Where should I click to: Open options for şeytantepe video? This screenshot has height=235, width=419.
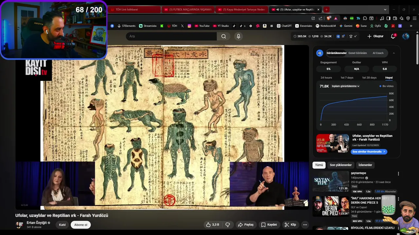pyautogui.click(x=398, y=174)
